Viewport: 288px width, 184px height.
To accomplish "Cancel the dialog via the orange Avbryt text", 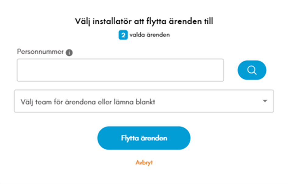I will (144, 162).
